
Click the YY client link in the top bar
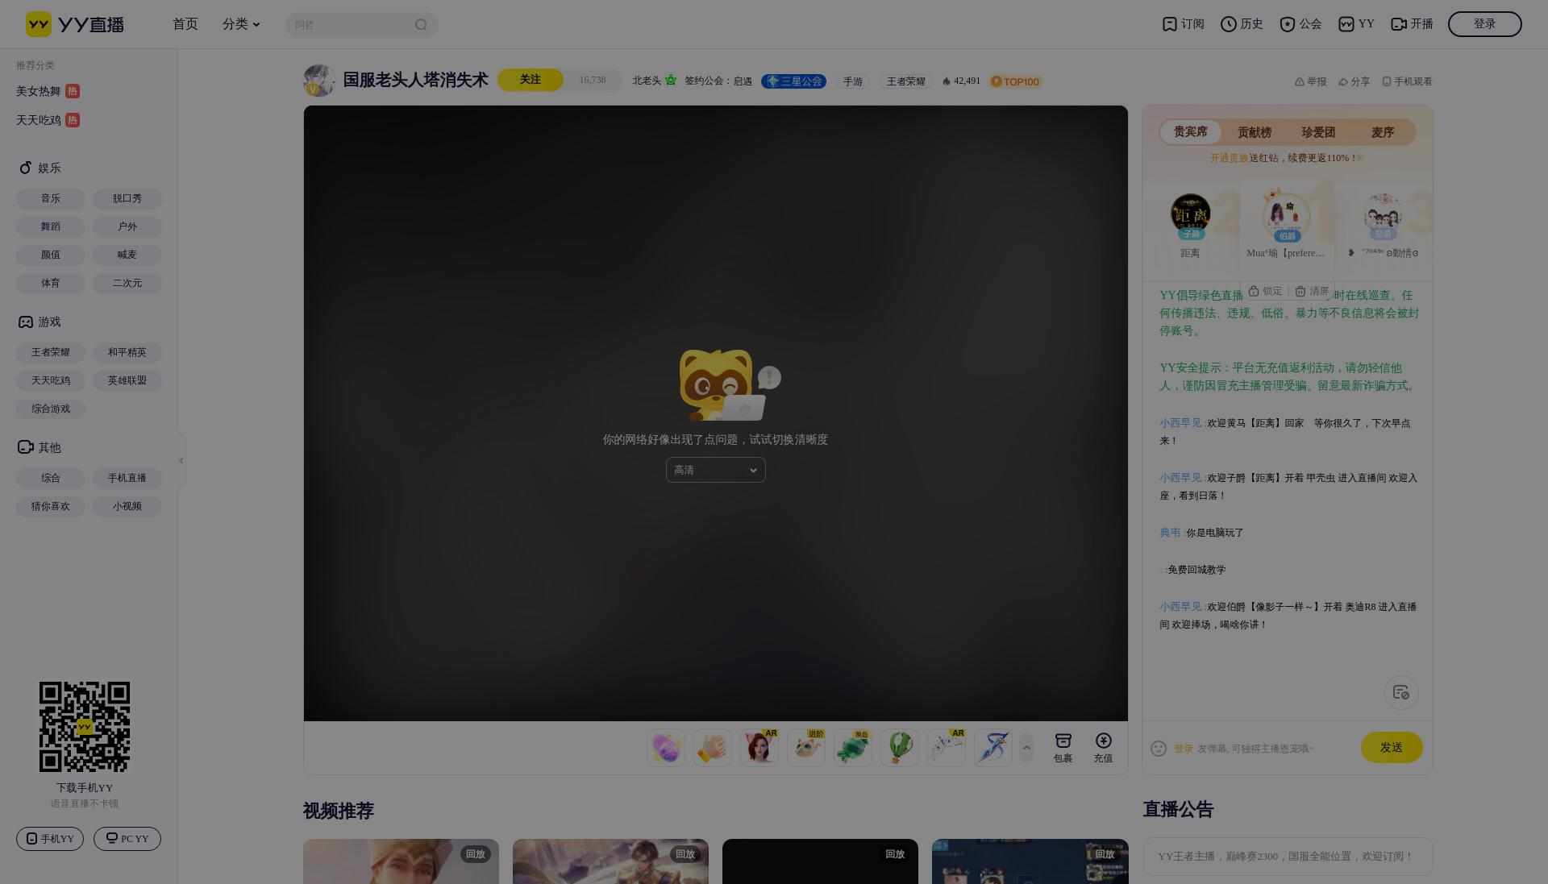pos(1356,24)
